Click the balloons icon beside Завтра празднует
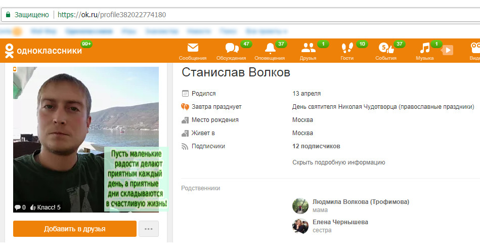 (x=185, y=106)
